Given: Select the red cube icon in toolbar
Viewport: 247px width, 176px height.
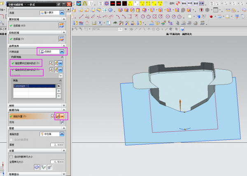Looking at the screenshot, I should [211, 16].
